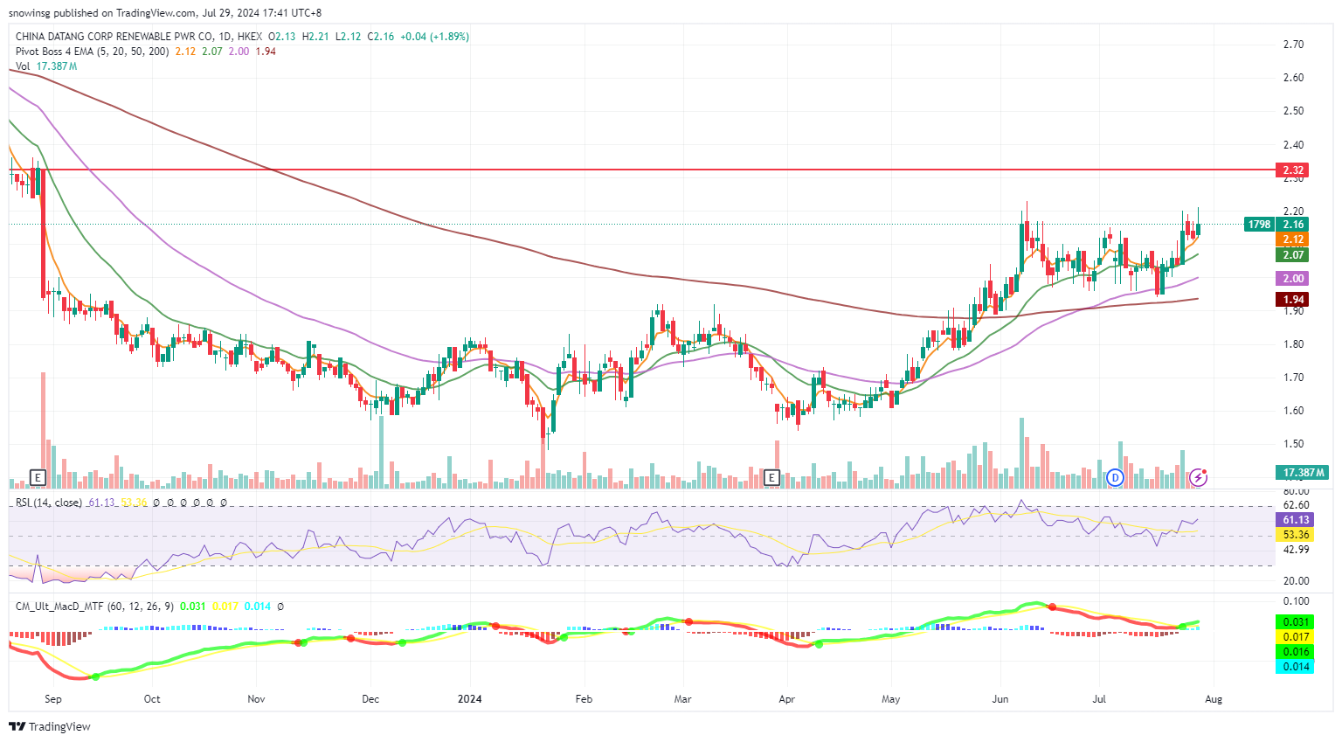Click the lightning event icon near August
This screenshot has height=742, width=1342.
pyautogui.click(x=1199, y=477)
